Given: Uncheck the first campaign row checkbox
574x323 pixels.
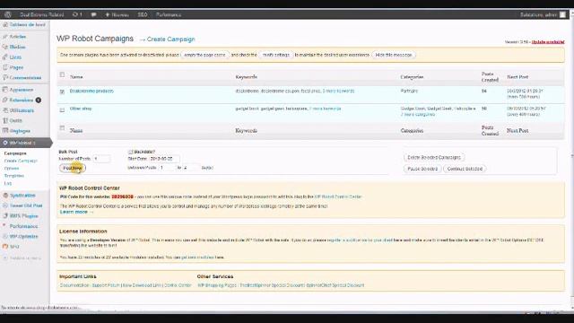Looking at the screenshot, I should pos(62,92).
